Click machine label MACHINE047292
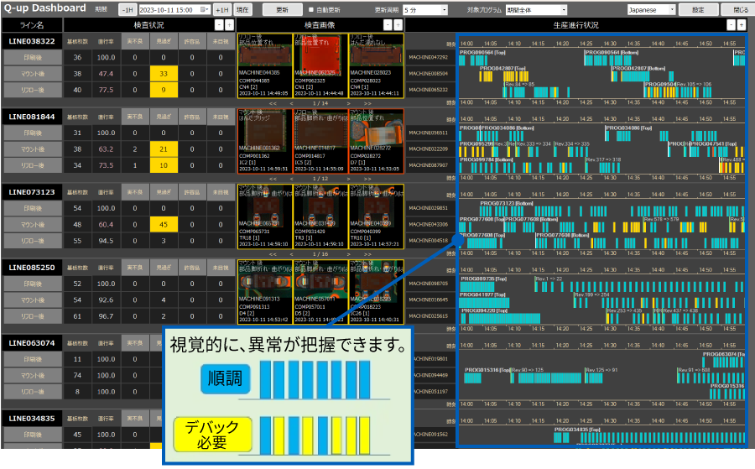The height and width of the screenshot is (469, 755). pos(428,57)
